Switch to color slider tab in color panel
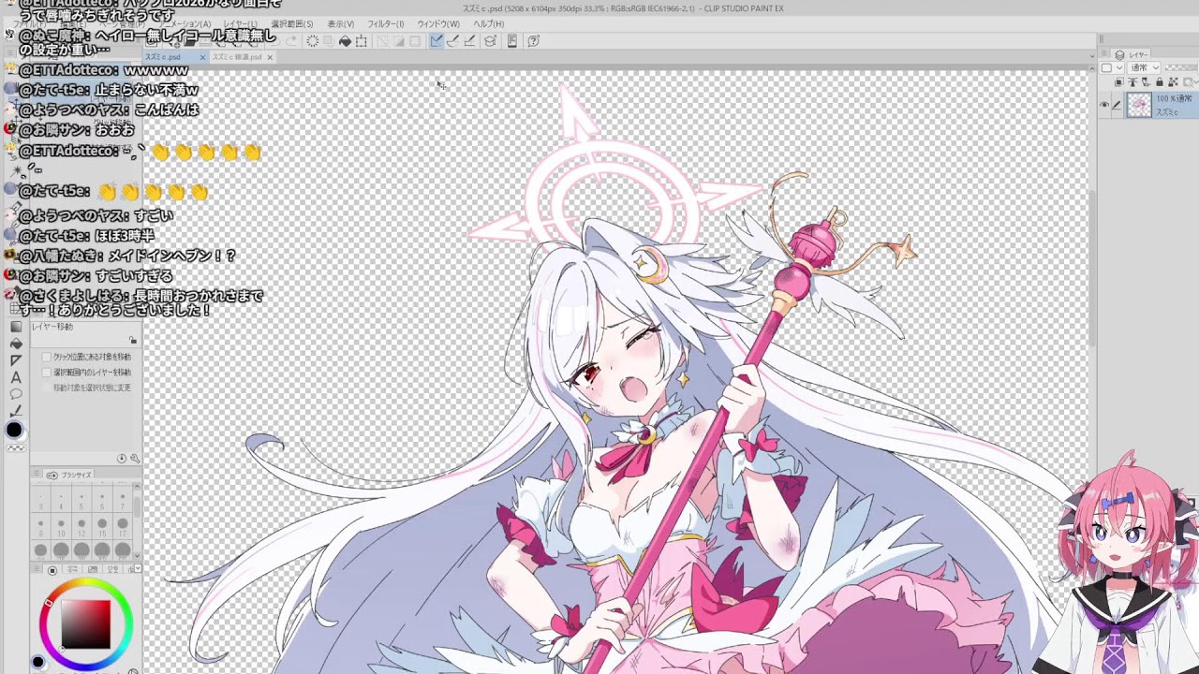 71,570
